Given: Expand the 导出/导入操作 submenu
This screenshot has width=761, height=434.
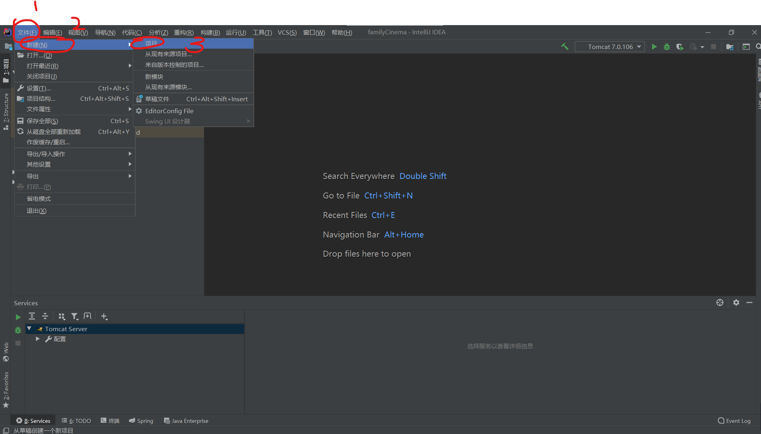Looking at the screenshot, I should (x=75, y=154).
